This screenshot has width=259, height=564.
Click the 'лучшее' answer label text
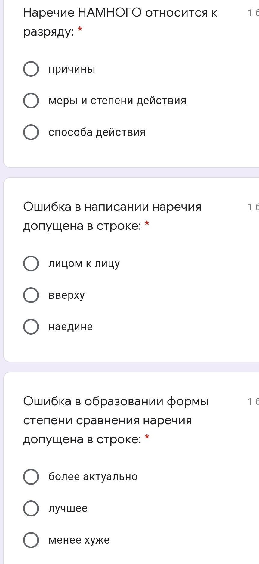(x=68, y=508)
